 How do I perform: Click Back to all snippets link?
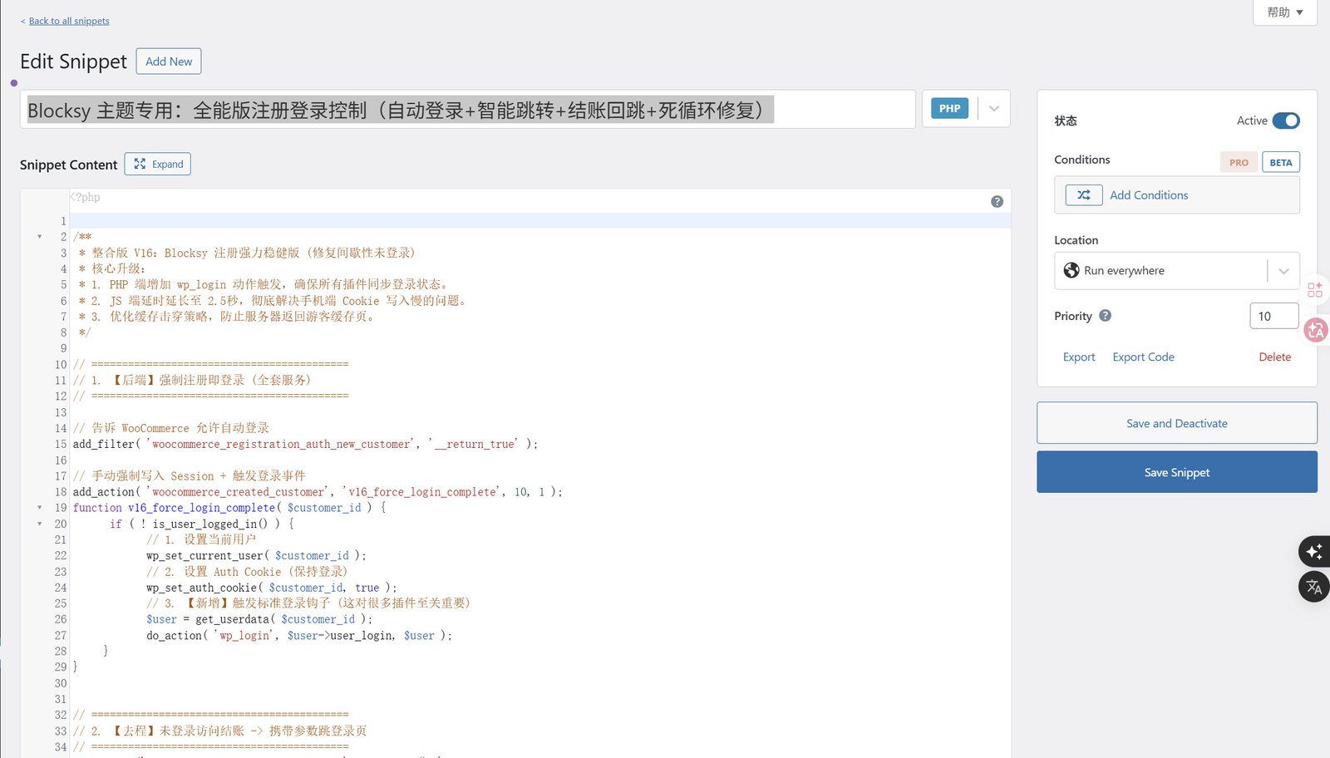pyautogui.click(x=69, y=21)
